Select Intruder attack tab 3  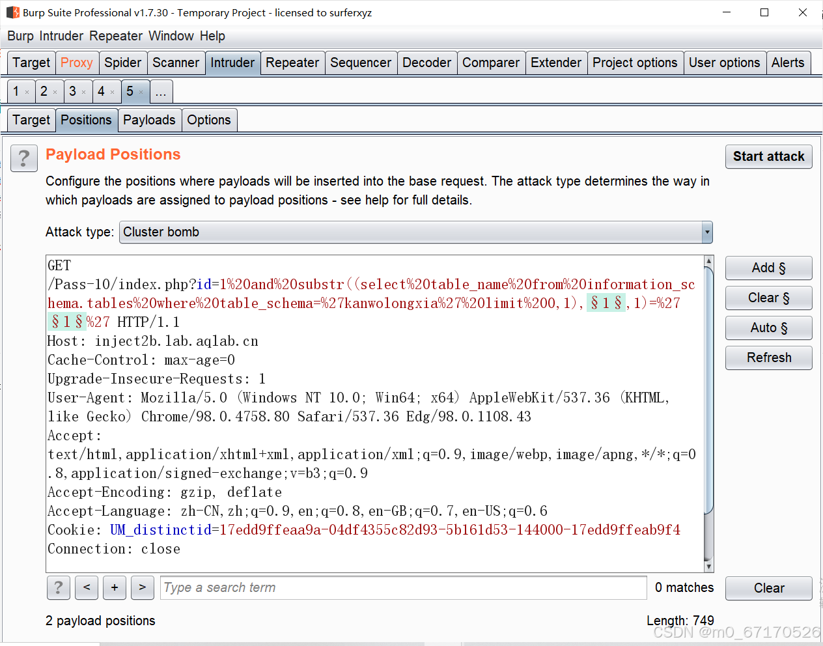73,91
